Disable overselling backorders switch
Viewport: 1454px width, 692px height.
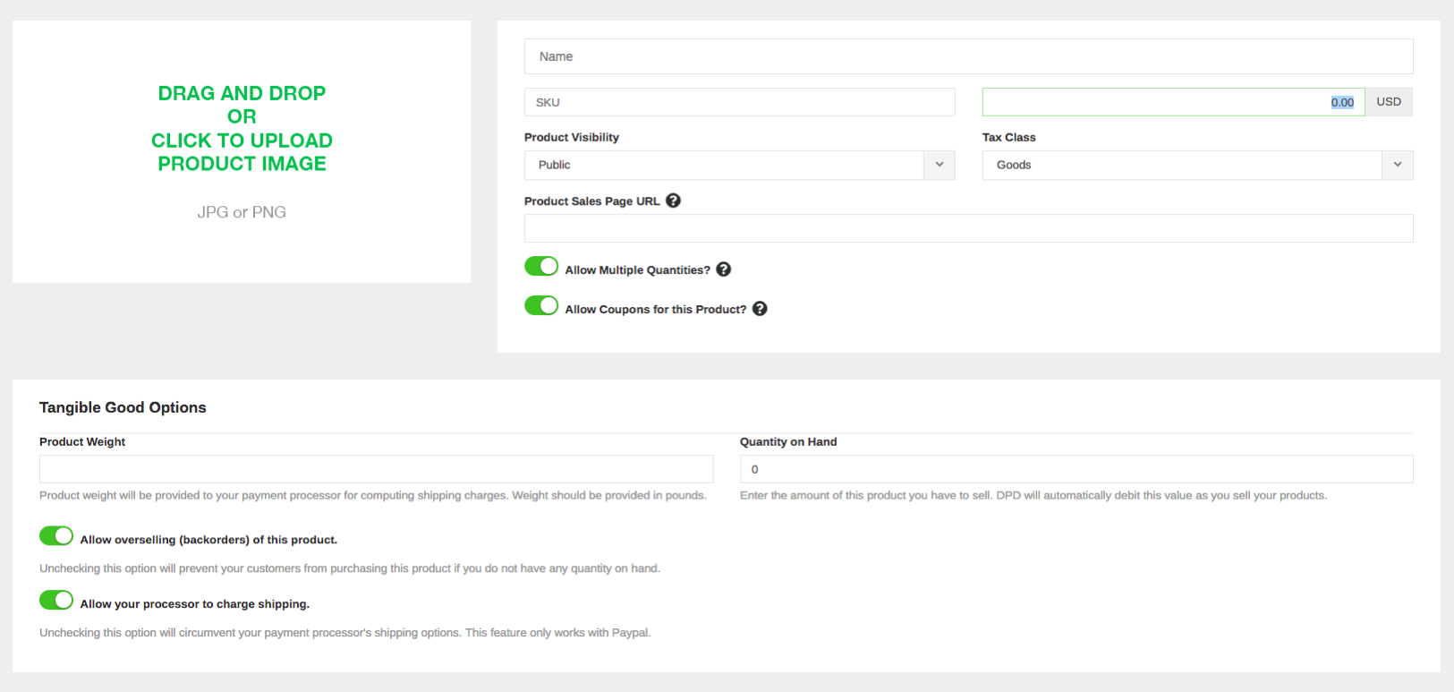tap(56, 535)
